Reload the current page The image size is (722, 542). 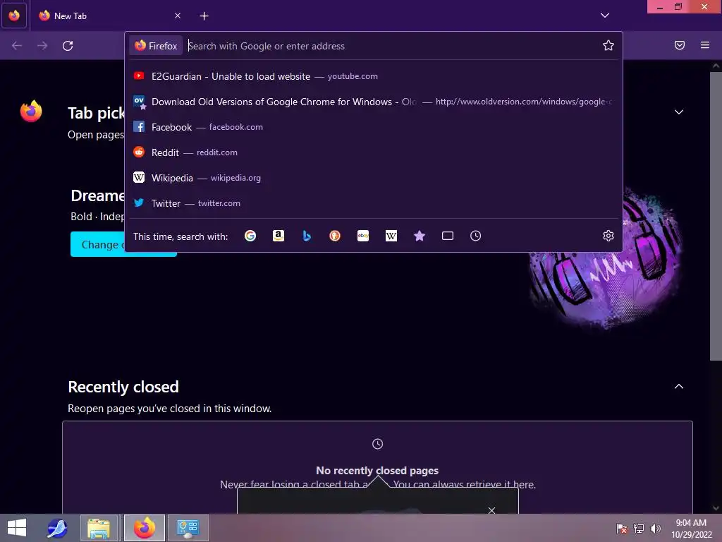point(68,46)
